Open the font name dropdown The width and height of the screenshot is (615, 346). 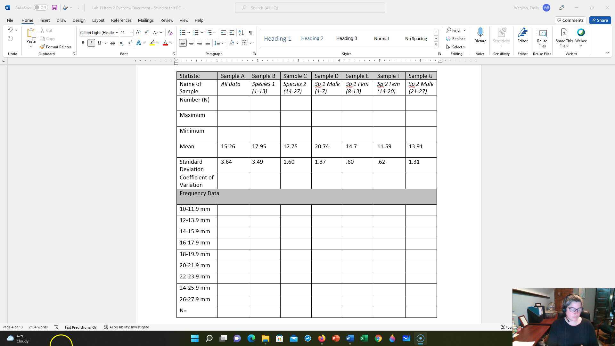pos(117,32)
